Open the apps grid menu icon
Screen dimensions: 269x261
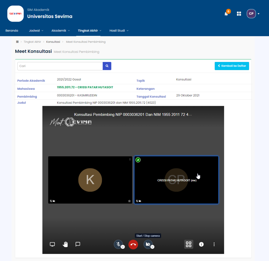(x=239, y=14)
